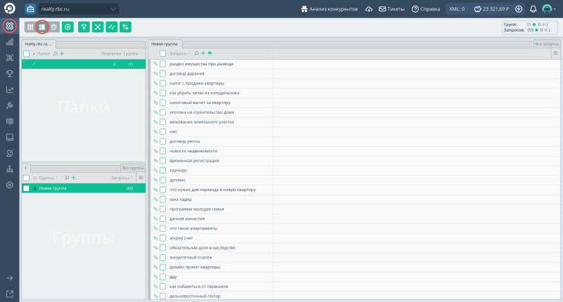Check the box for 'договор дарения'
Viewport: 563px width, 302px height.
(x=163, y=73)
